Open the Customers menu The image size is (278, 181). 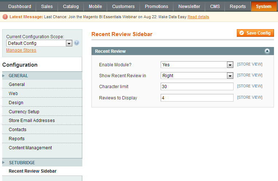123,7
